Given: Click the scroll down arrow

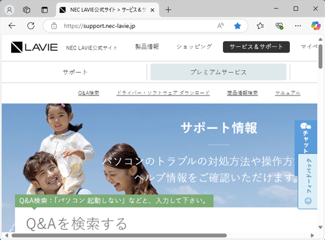Looking at the screenshot, I should (320, 227).
